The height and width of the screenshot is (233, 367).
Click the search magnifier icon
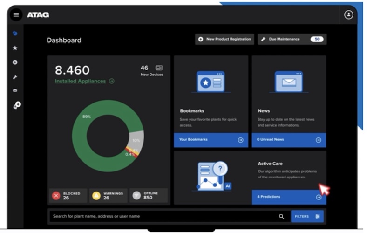(281, 216)
